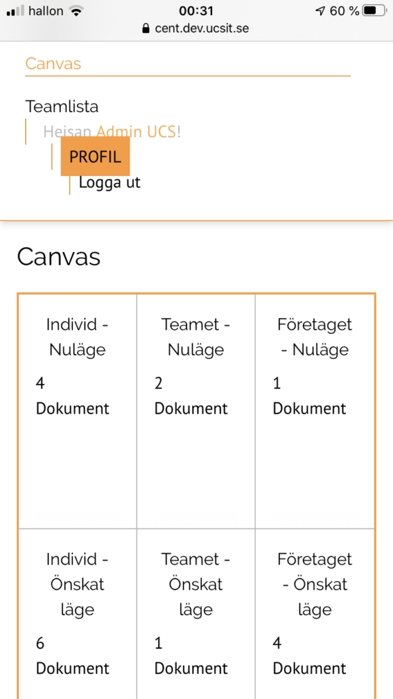This screenshot has width=393, height=699.
Task: Select the 6 Dokument under Individ - Önskat läge
Action: pos(72,656)
